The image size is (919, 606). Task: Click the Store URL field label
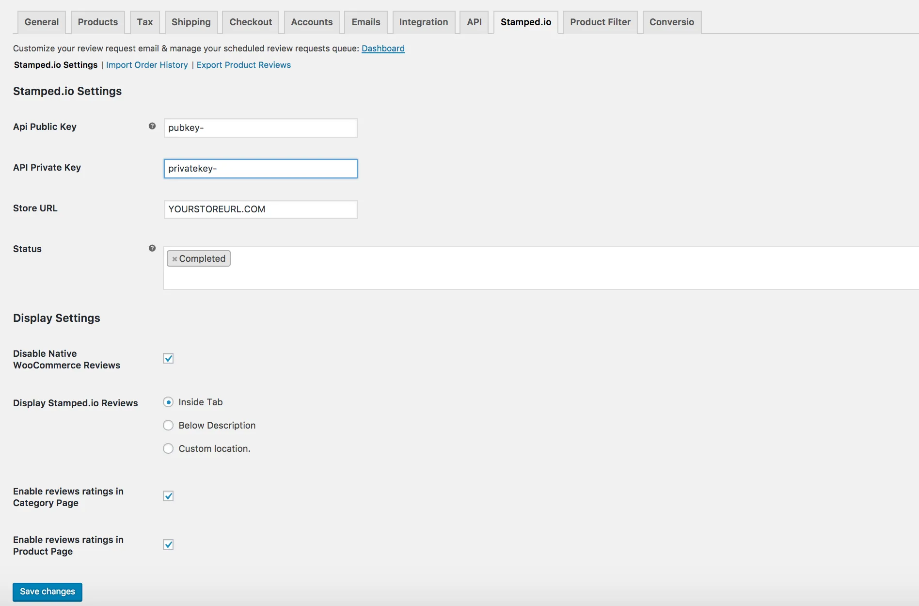[35, 208]
